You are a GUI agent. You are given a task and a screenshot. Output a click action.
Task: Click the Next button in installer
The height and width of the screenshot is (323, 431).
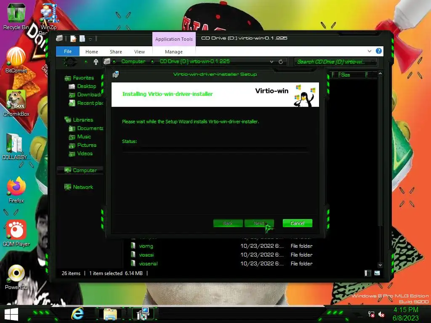click(x=259, y=223)
